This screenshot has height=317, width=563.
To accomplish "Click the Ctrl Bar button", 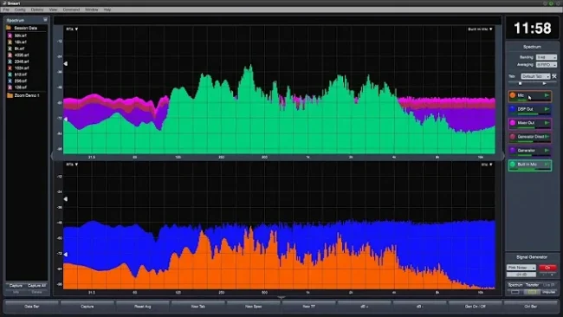I will click(531, 307).
